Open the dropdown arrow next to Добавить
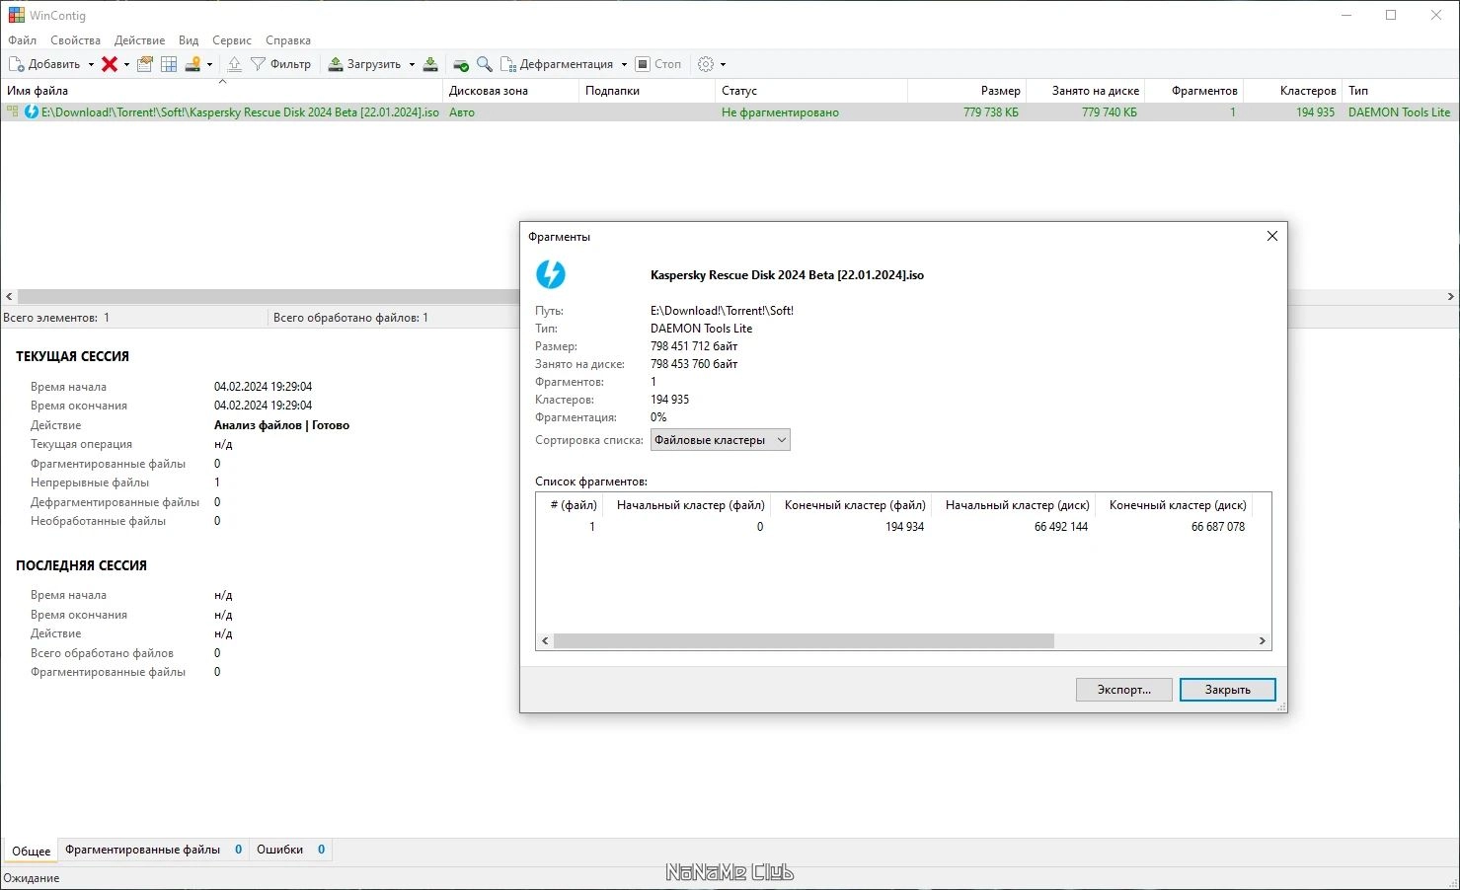Viewport: 1460px width, 890px height. [x=91, y=64]
